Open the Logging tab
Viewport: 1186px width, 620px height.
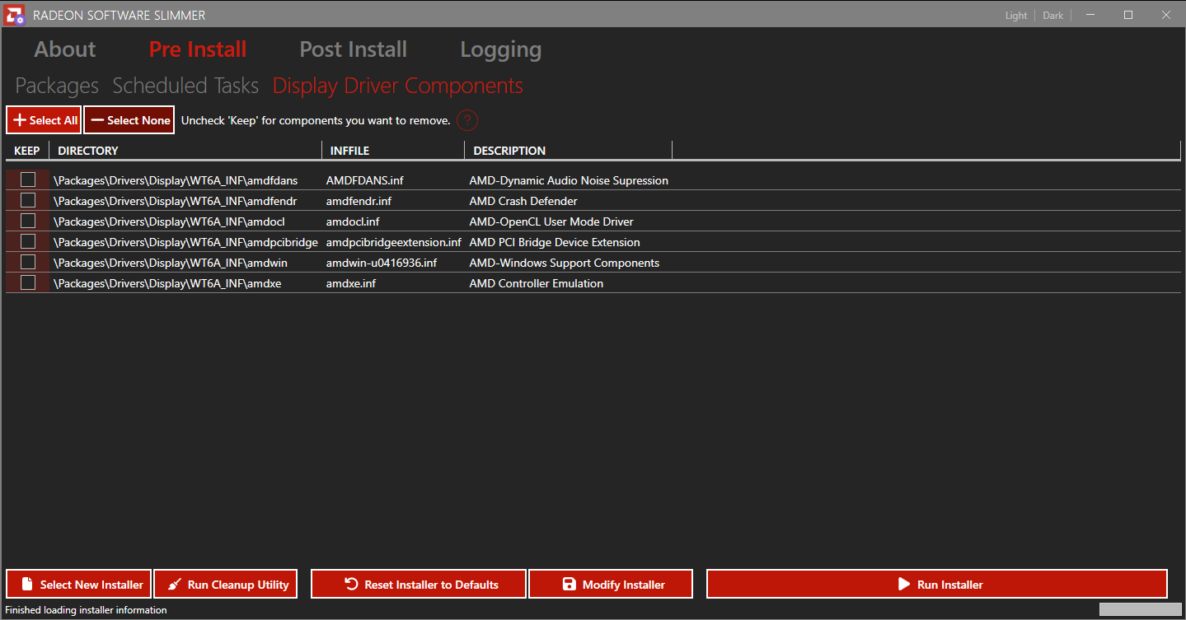click(500, 49)
